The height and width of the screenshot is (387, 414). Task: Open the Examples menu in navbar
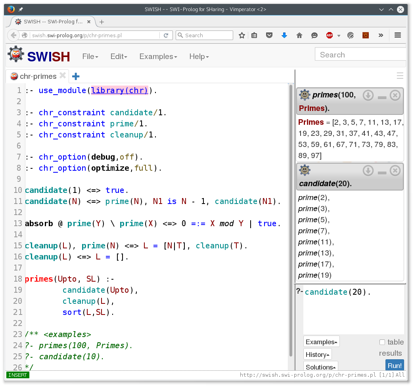[158, 57]
